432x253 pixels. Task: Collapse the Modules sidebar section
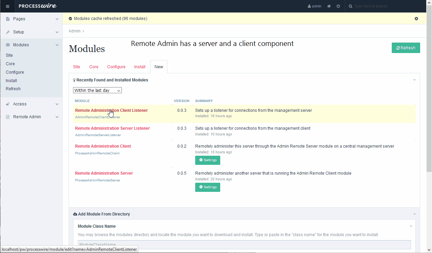click(57, 45)
